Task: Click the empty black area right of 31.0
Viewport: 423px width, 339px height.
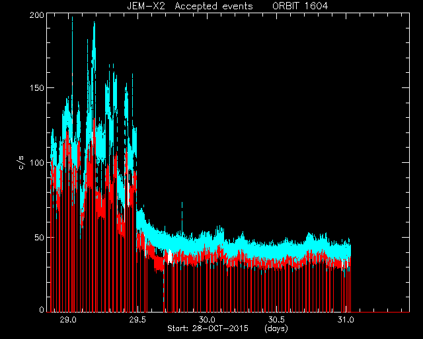Action: (x=381, y=162)
